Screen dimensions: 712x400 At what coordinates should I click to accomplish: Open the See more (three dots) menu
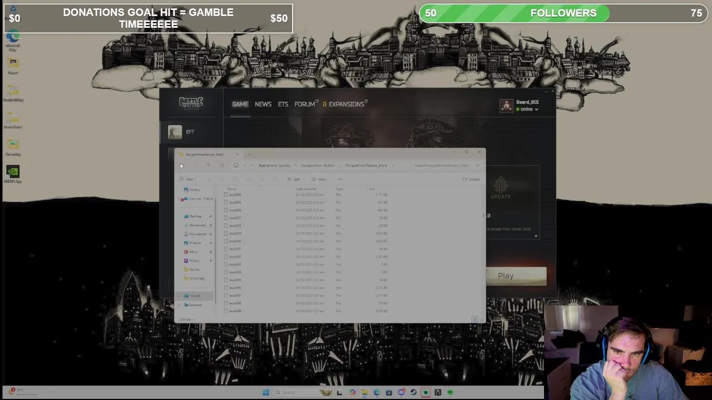tap(340, 179)
